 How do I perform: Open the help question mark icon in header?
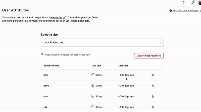tap(192, 2)
